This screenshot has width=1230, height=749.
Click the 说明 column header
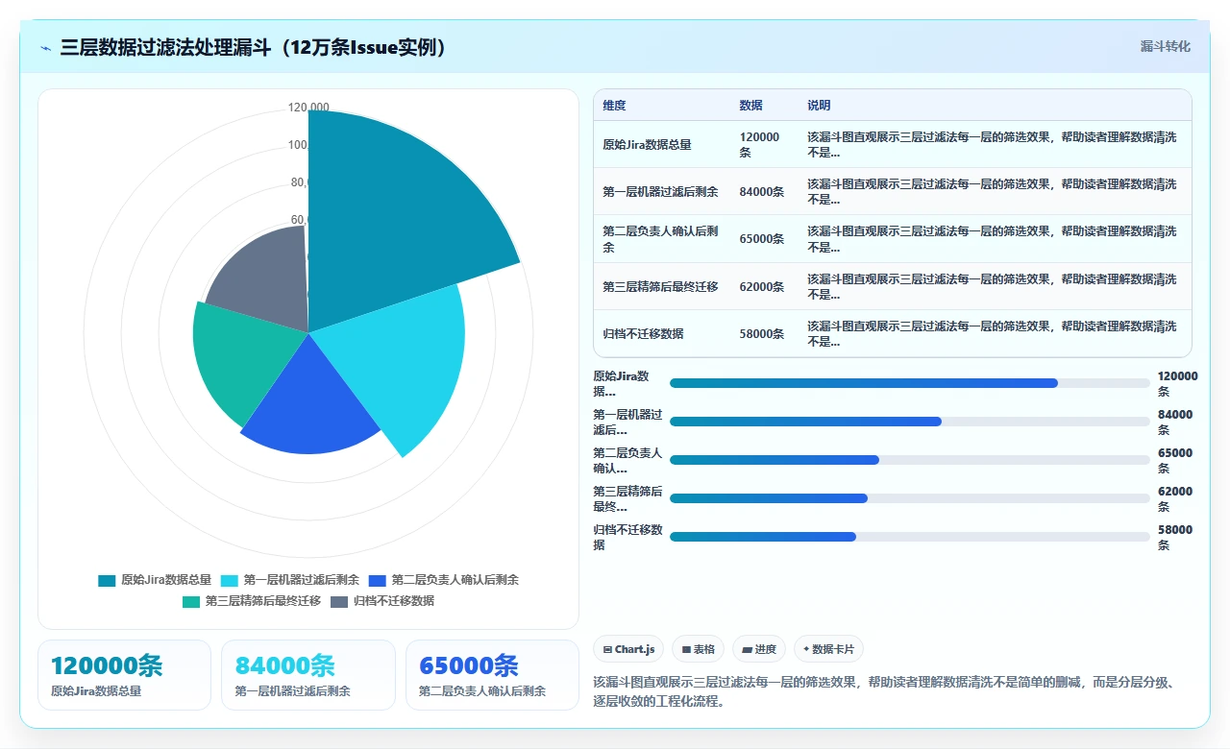[x=819, y=106]
